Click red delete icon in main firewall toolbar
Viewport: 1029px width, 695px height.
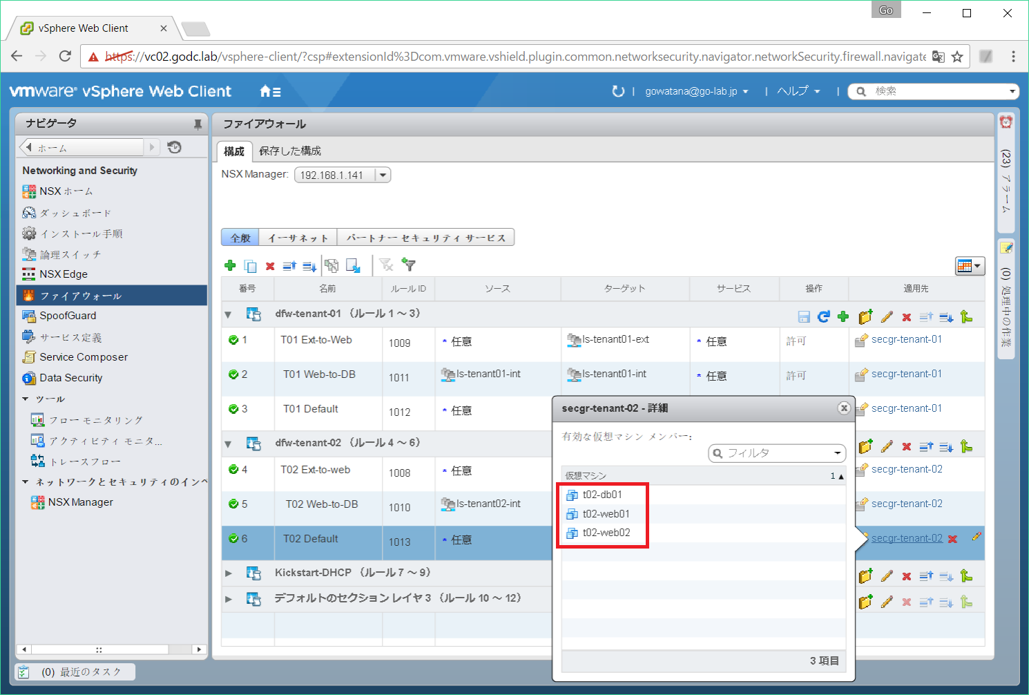[270, 266]
